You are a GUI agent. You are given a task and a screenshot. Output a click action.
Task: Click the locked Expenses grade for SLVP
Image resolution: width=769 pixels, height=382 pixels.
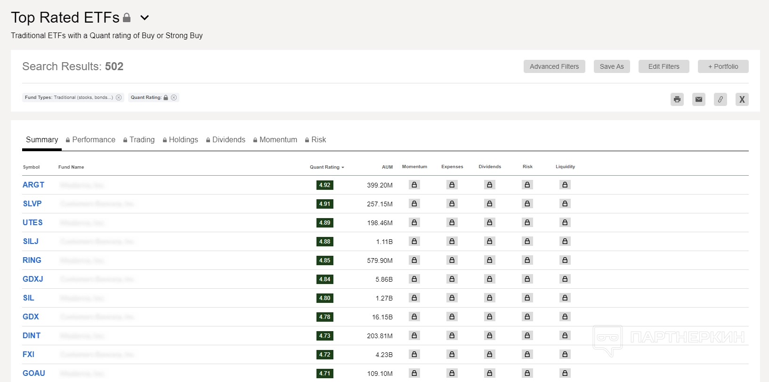pos(452,204)
